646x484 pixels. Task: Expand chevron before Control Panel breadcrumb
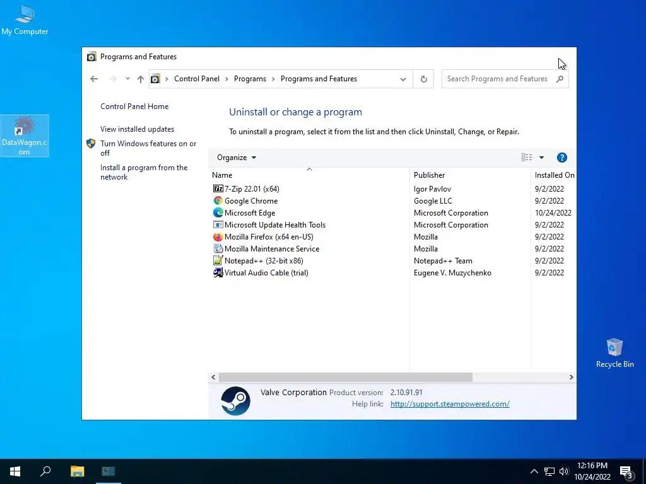point(167,79)
